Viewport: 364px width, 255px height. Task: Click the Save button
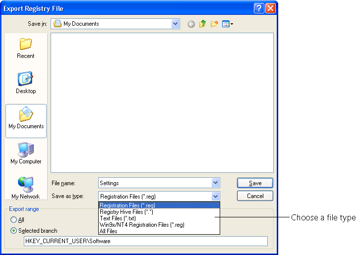point(255,183)
